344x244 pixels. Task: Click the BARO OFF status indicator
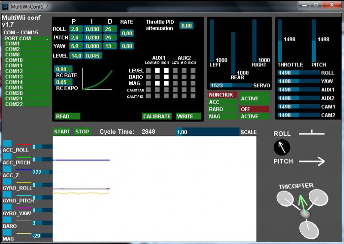pyautogui.click(x=254, y=109)
